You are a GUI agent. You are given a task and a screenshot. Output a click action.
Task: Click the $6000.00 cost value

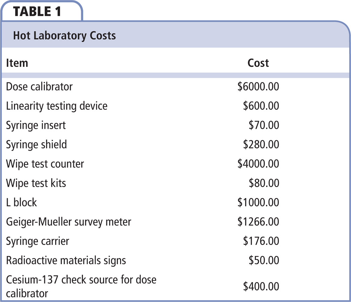coord(258,87)
